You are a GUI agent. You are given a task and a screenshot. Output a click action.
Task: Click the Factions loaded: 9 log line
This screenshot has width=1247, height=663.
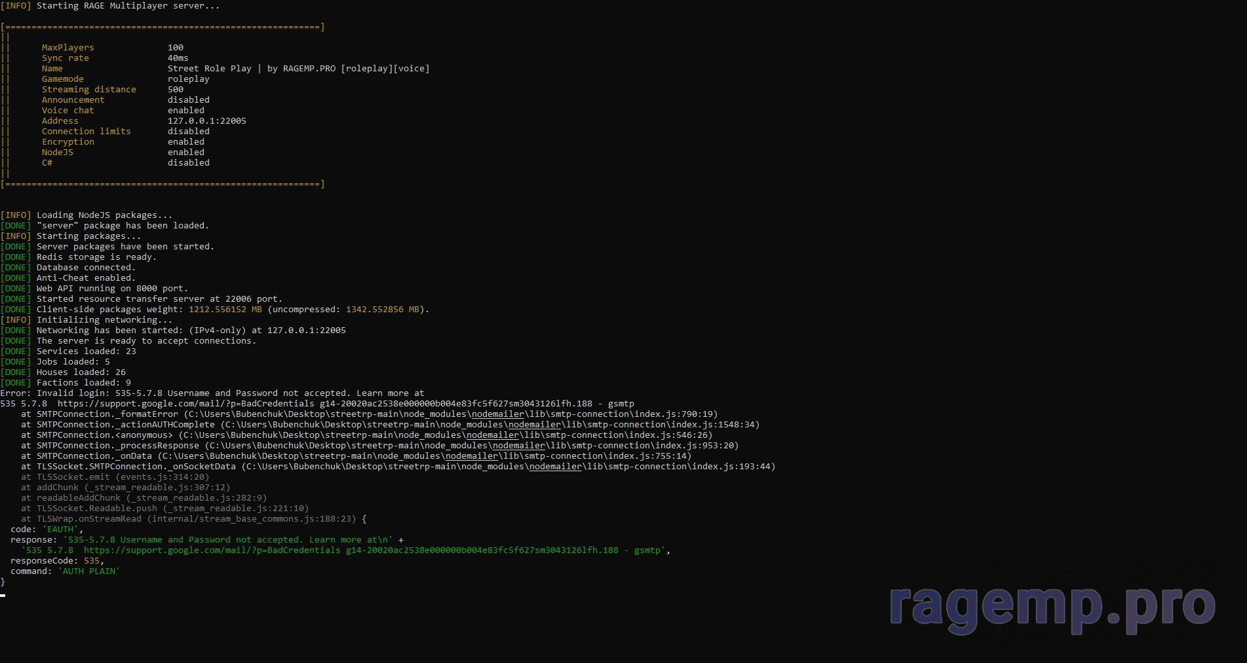pos(83,383)
